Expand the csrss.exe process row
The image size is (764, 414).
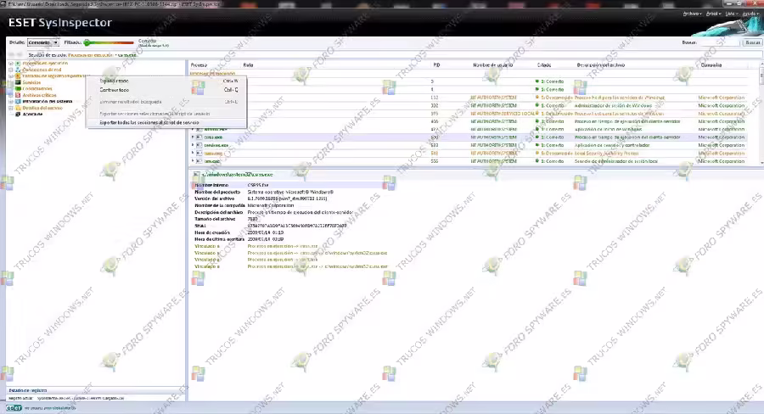[193, 137]
